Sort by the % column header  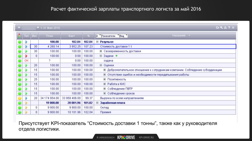click(88, 36)
